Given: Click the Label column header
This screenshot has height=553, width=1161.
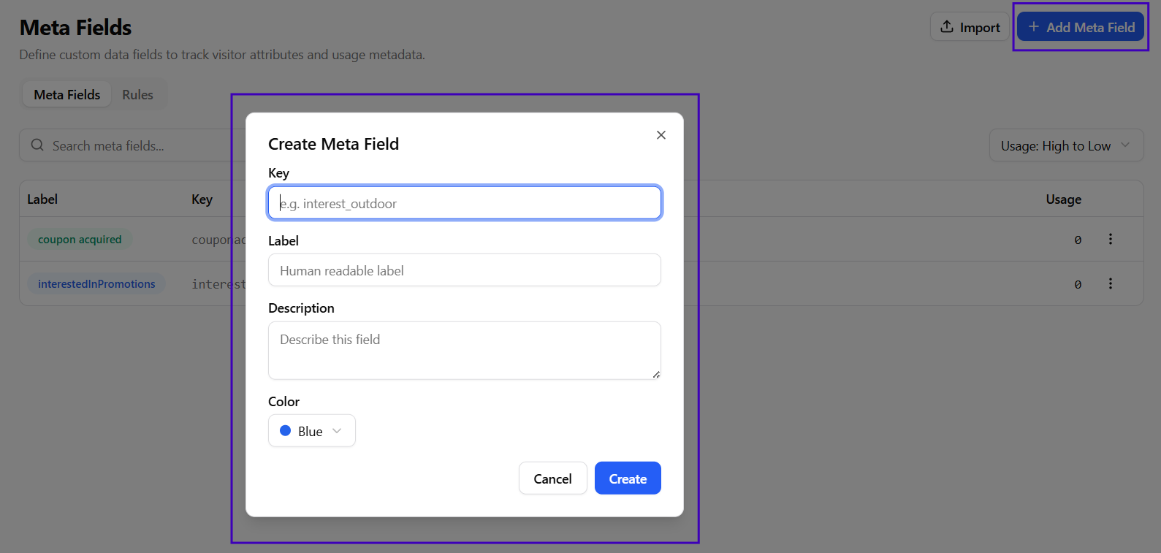Looking at the screenshot, I should point(42,199).
